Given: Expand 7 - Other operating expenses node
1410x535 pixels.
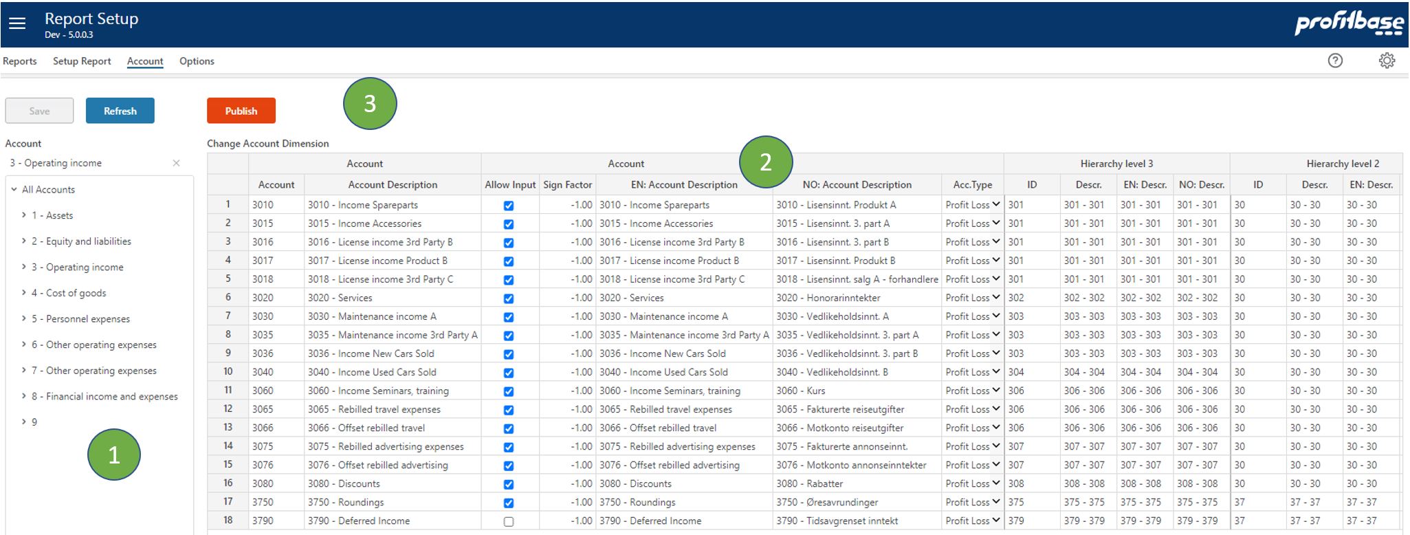Looking at the screenshot, I should (x=24, y=371).
